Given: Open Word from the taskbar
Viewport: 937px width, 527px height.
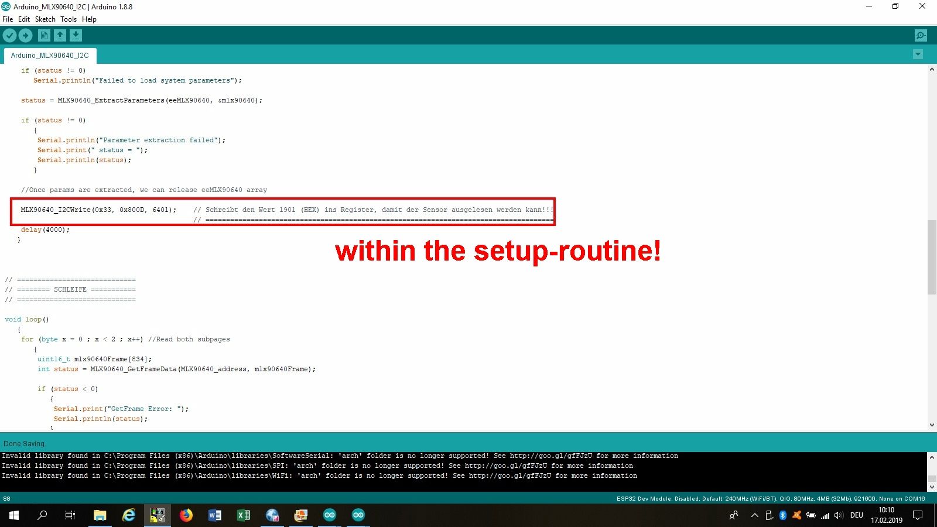Looking at the screenshot, I should point(215,515).
